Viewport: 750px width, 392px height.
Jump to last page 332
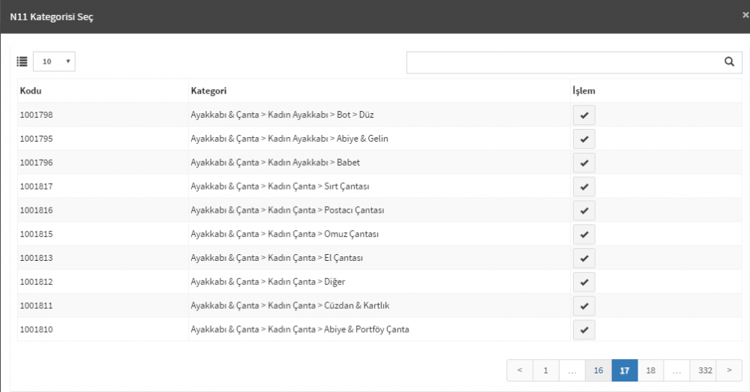pyautogui.click(x=705, y=370)
